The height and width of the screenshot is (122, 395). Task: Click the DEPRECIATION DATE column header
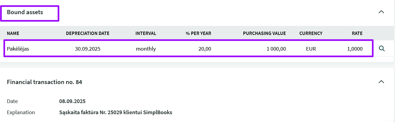pos(88,33)
